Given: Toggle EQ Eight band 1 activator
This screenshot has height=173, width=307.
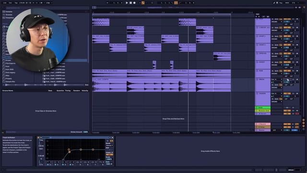Looking at the screenshot, I should coord(48,164).
